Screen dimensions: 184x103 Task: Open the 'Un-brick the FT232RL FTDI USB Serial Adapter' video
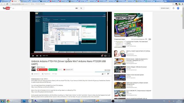tap(137, 42)
